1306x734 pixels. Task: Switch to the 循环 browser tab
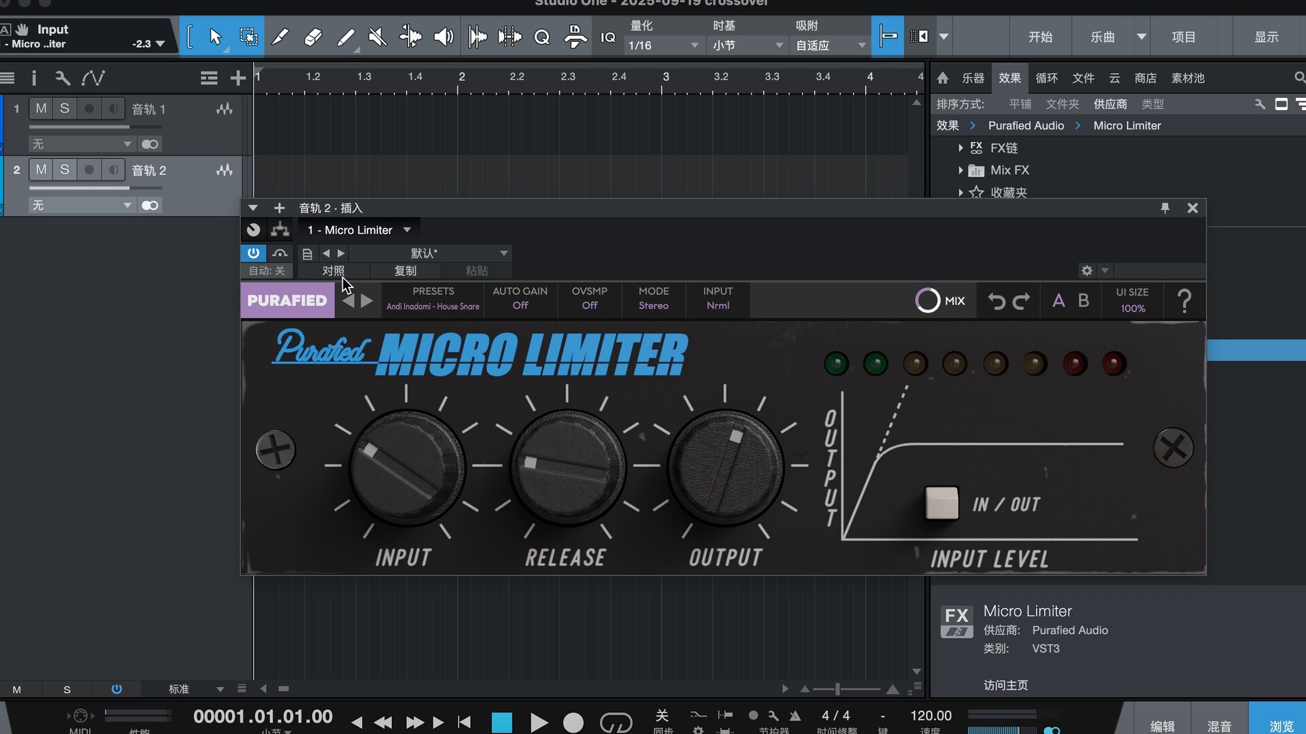pos(1046,78)
